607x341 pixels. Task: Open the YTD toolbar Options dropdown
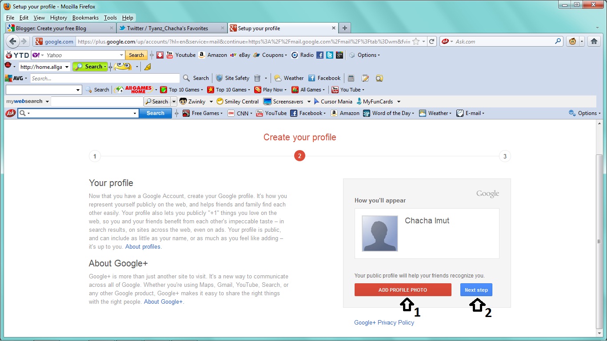click(x=365, y=55)
